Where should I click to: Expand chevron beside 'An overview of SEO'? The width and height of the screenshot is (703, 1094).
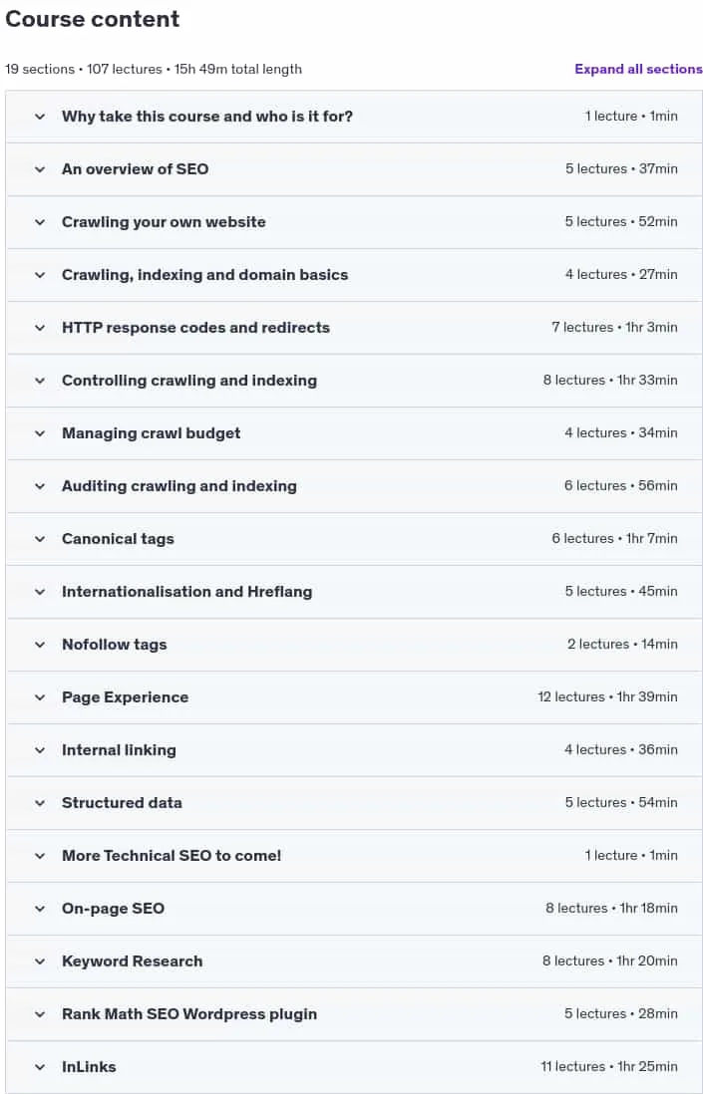[x=40, y=169]
